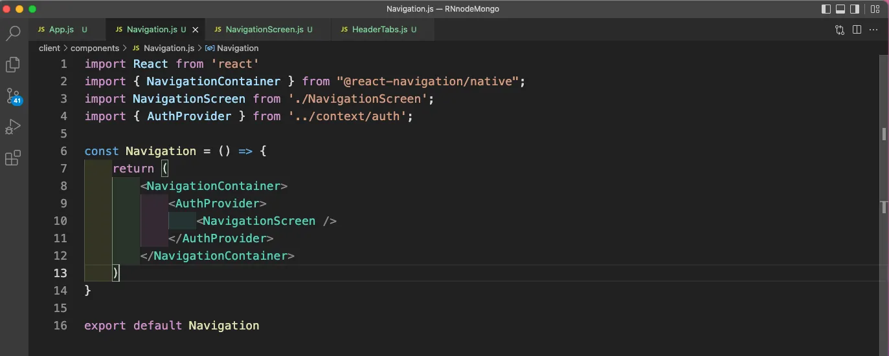Toggle bottom panel layout icon
889x356 pixels.
[841, 9]
